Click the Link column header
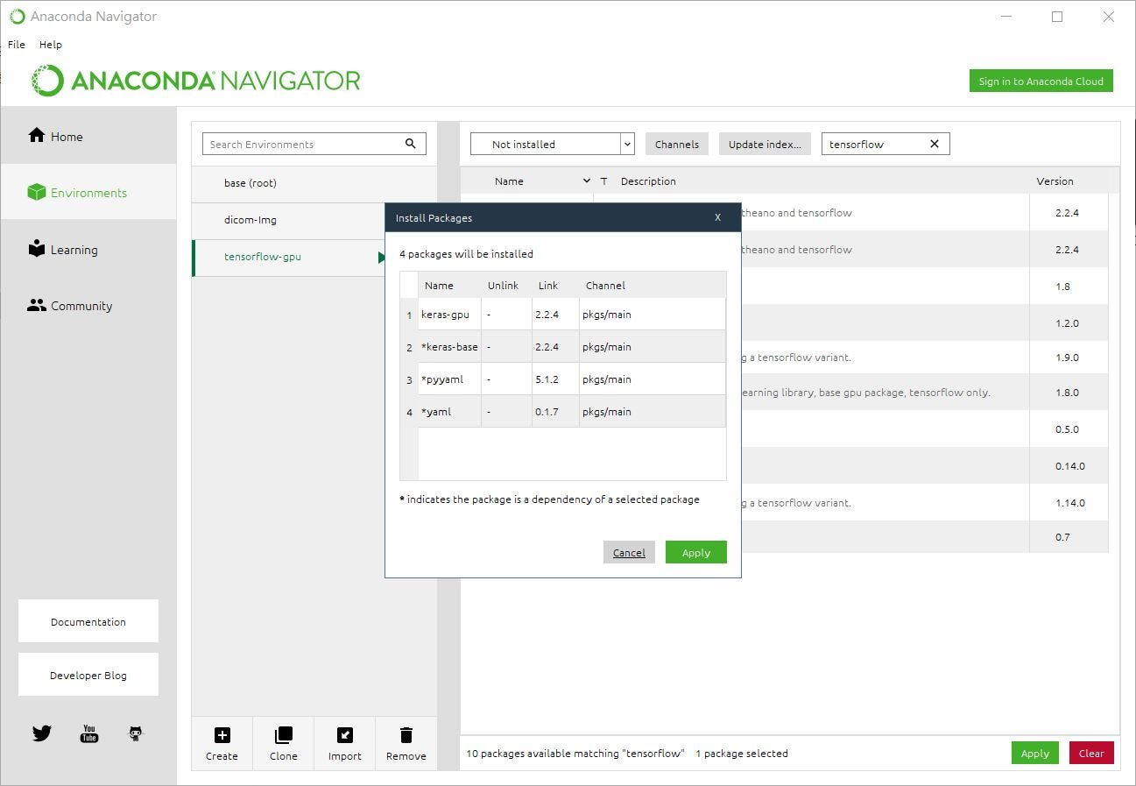The height and width of the screenshot is (786, 1136). (548, 285)
